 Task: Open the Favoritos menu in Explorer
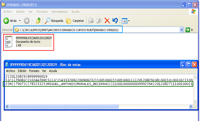point(42,12)
